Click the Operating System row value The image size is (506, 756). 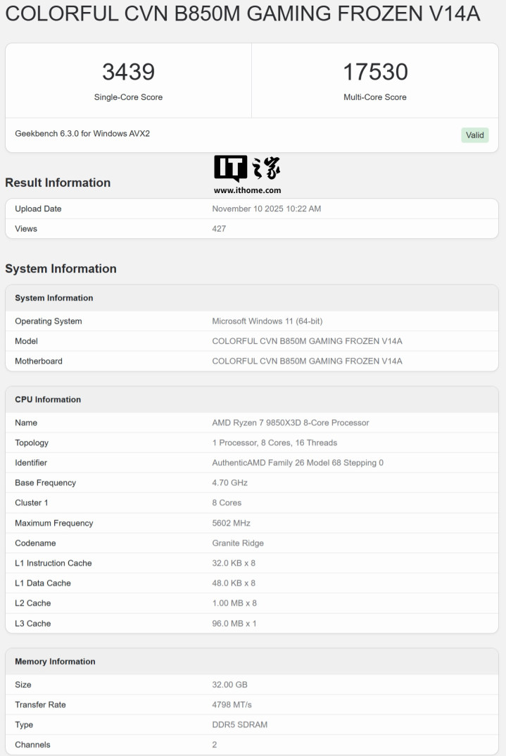pos(267,321)
